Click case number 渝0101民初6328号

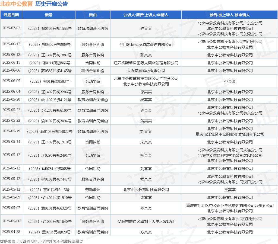pos(50,208)
